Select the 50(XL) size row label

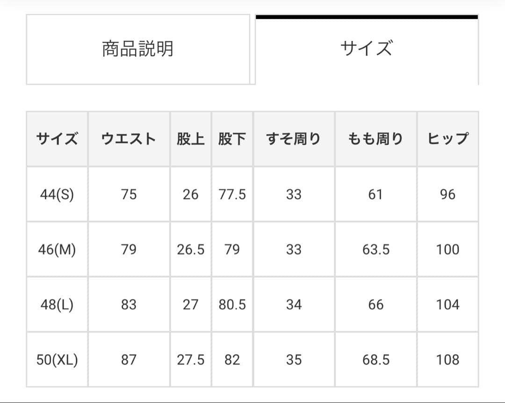coord(57,360)
